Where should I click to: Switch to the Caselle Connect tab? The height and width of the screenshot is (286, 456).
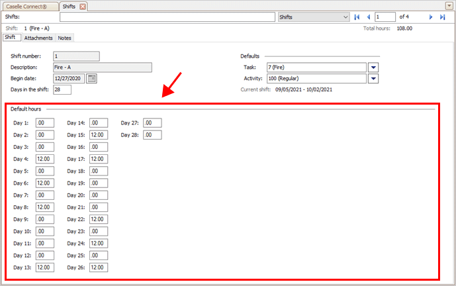click(28, 6)
